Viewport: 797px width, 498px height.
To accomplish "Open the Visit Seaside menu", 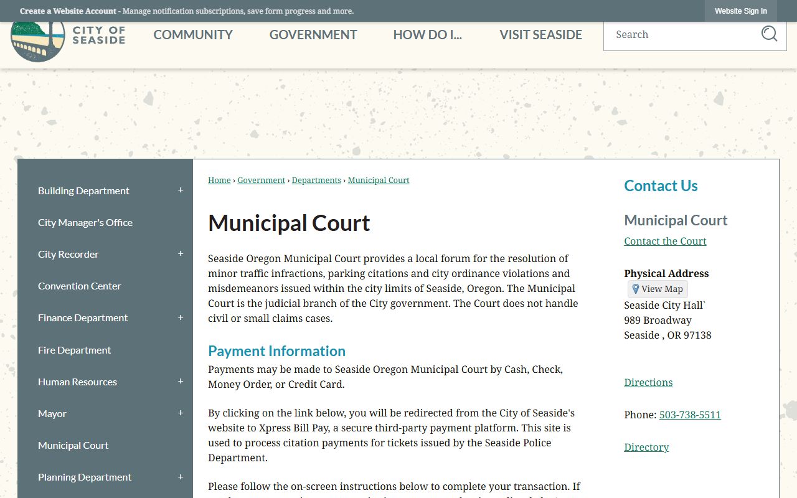I will pyautogui.click(x=540, y=35).
